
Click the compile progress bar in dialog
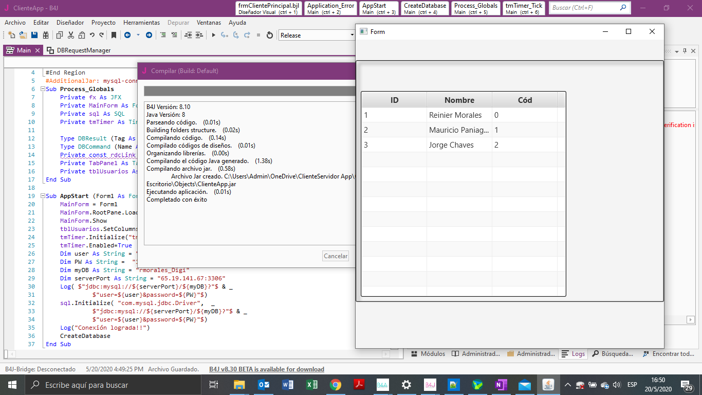pyautogui.click(x=250, y=91)
